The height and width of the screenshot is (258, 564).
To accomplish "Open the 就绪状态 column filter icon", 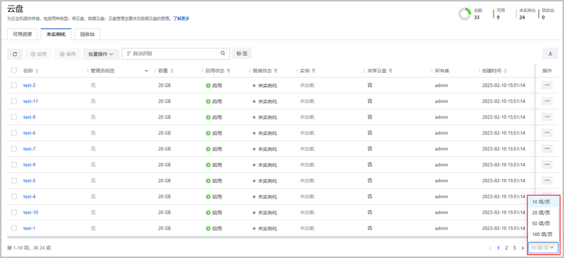I will click(276, 71).
